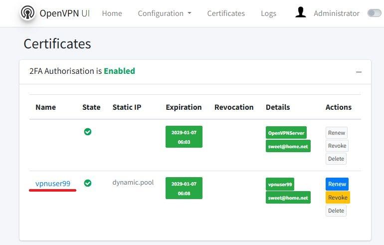
Task: Go to the Home page
Action: coord(112,13)
